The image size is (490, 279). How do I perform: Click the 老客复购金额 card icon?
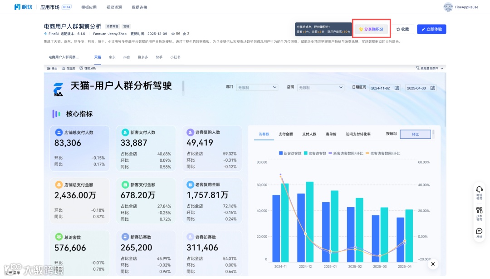(190, 184)
